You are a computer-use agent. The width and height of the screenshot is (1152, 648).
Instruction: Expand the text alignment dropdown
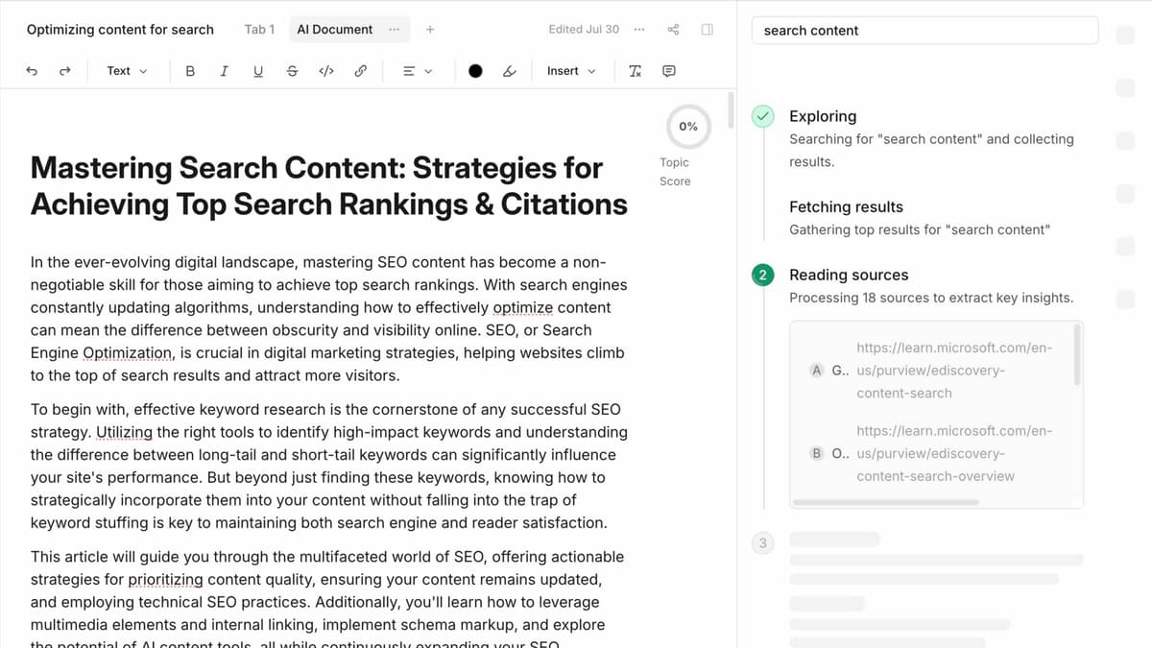pos(417,71)
